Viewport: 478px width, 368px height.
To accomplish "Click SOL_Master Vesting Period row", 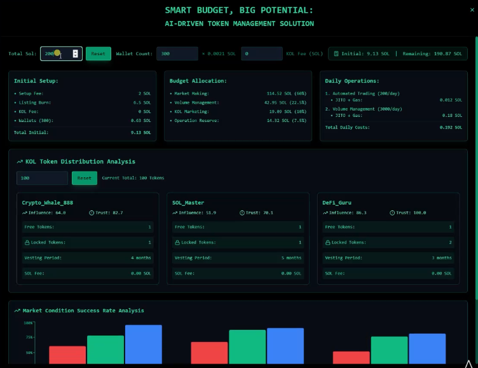I will (238, 258).
